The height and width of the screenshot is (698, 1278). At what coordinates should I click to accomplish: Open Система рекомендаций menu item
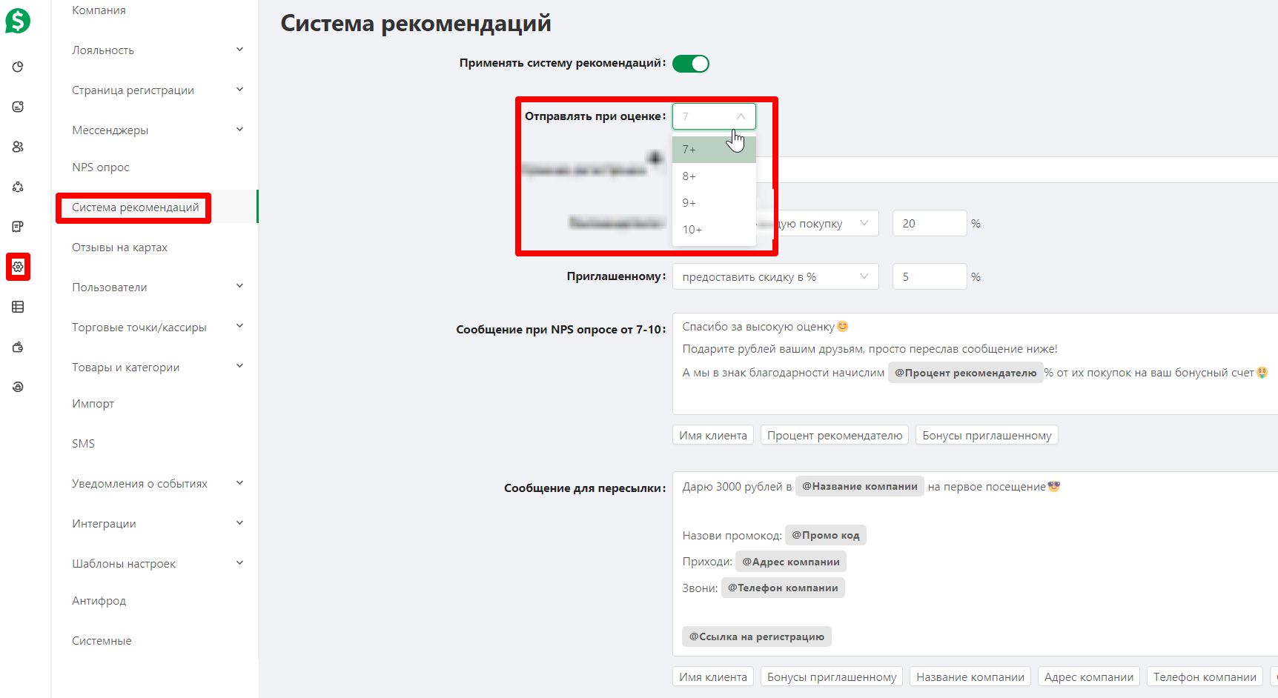coord(135,207)
